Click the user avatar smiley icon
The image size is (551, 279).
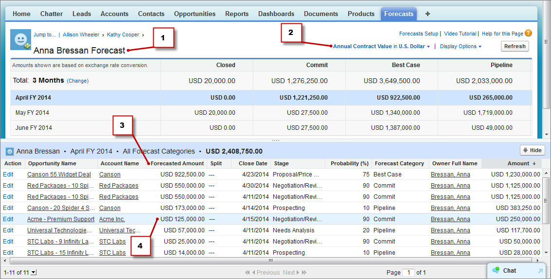coord(21,40)
